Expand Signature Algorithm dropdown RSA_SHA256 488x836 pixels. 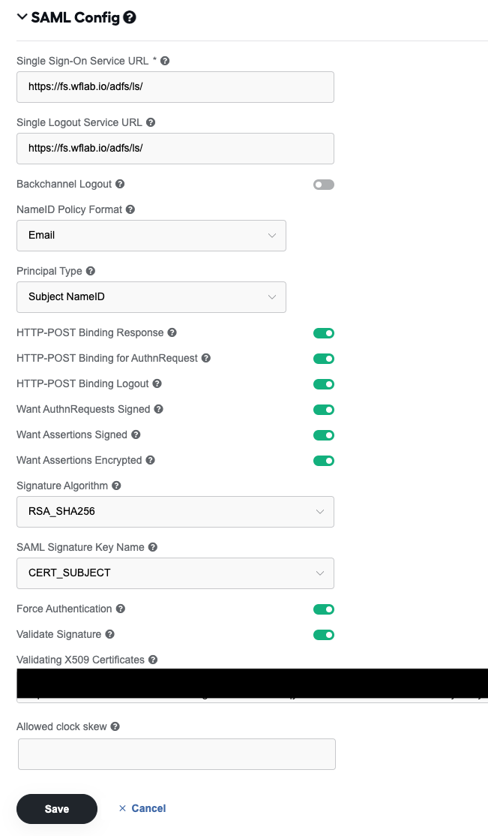[x=175, y=512]
